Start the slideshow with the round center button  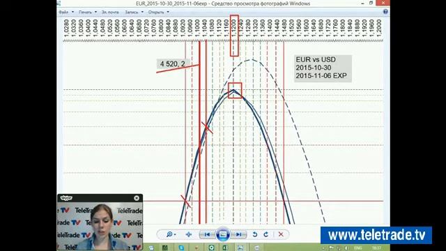pyautogui.click(x=223, y=234)
